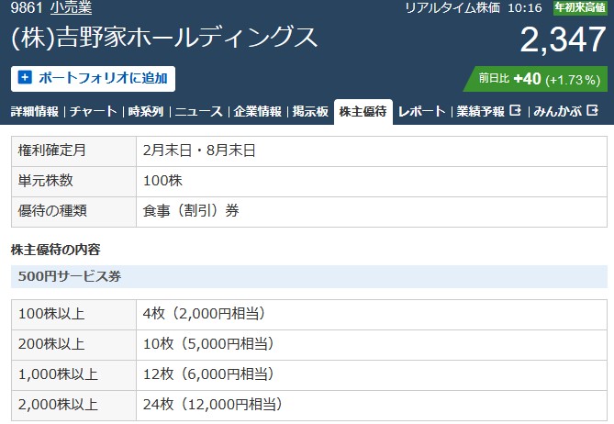
Task: Open the 小売業 sector link
Action: 71,7
